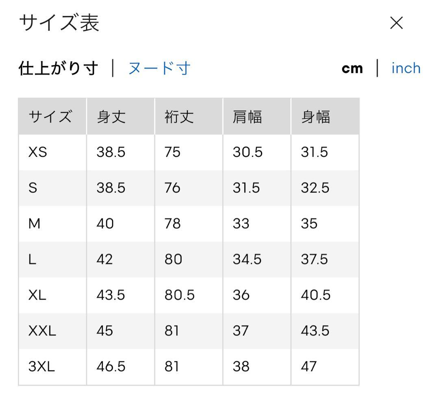This screenshot has width=439, height=403.
Task: Click the 80.5 裄丈 value for XL
Action: point(180,295)
